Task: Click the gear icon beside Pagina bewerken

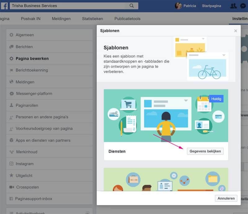Action: pos(11,58)
